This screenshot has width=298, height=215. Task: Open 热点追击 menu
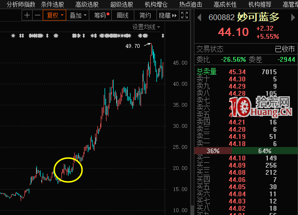pyautogui.click(x=191, y=4)
